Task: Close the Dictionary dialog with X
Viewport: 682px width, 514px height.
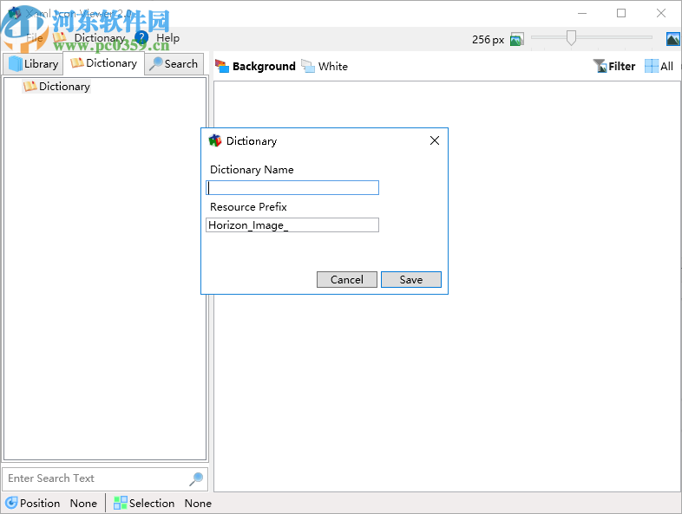Action: (434, 140)
